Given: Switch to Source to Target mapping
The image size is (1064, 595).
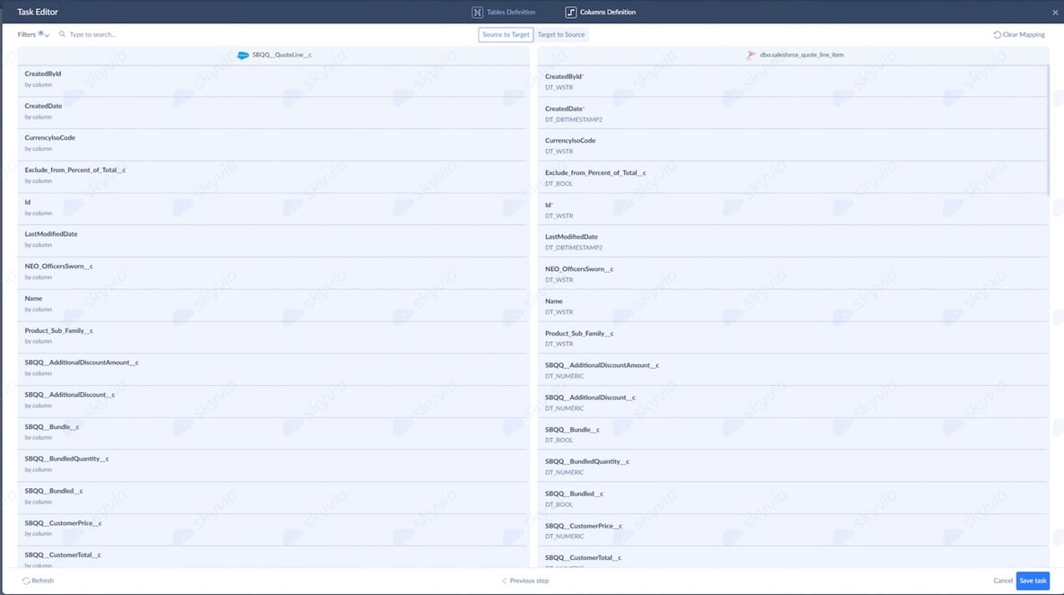Looking at the screenshot, I should [x=506, y=35].
